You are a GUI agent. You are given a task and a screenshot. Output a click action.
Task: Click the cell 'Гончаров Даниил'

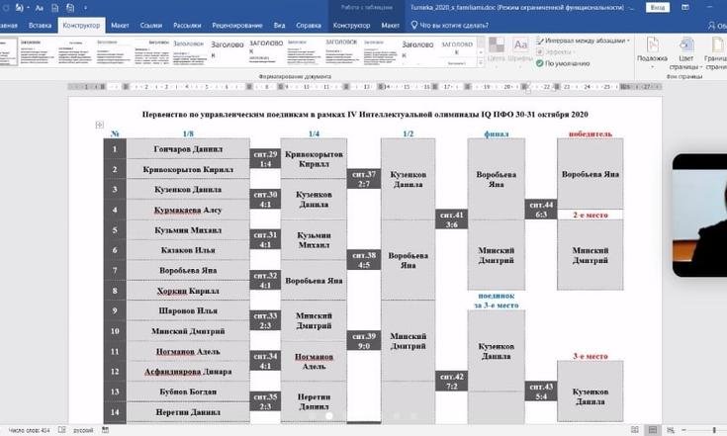[188, 148]
